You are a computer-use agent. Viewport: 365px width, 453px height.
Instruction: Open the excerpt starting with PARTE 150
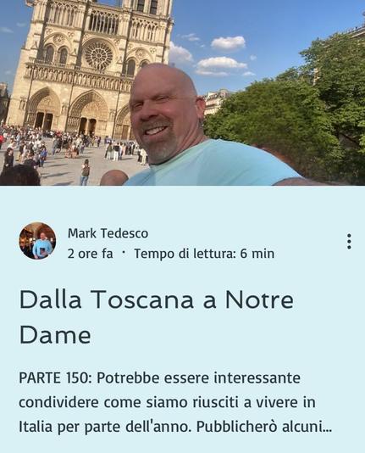pos(175,402)
